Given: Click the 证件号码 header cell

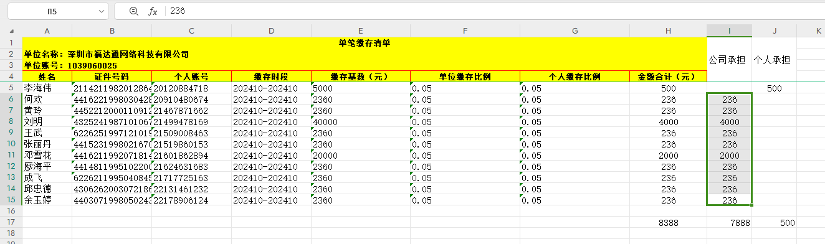Looking at the screenshot, I should pyautogui.click(x=112, y=77).
